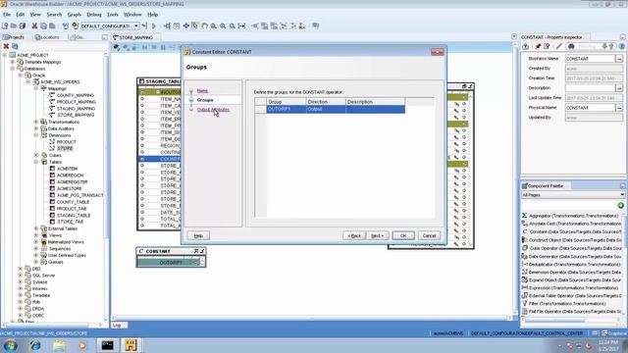Click the Collapse All icon under Projects tab
628x353 pixels.
15,46
